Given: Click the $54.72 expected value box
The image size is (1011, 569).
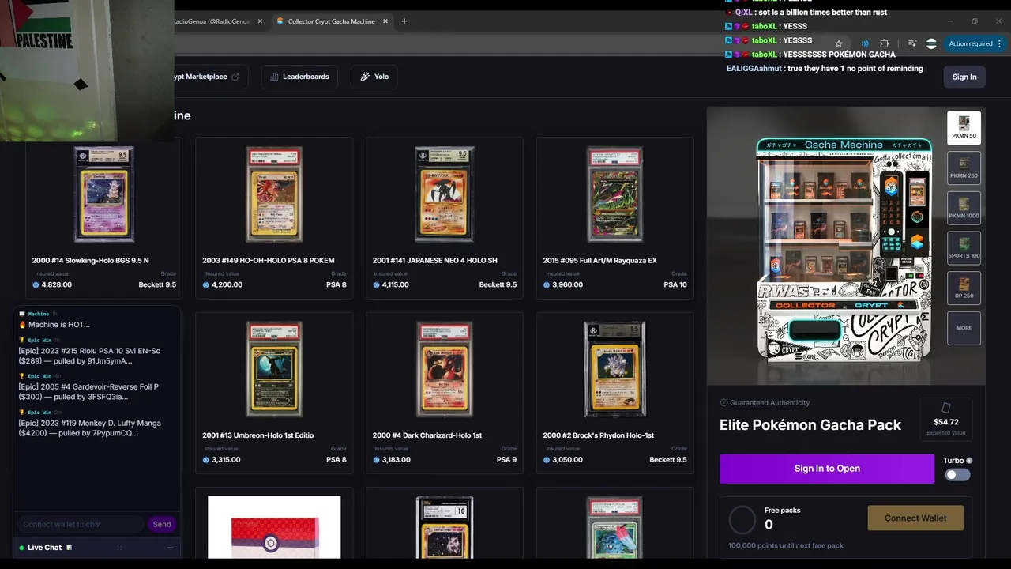Looking at the screenshot, I should click(x=945, y=419).
